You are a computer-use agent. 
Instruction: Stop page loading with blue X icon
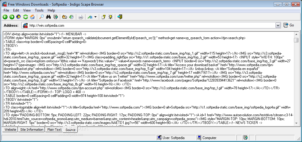[19, 17]
